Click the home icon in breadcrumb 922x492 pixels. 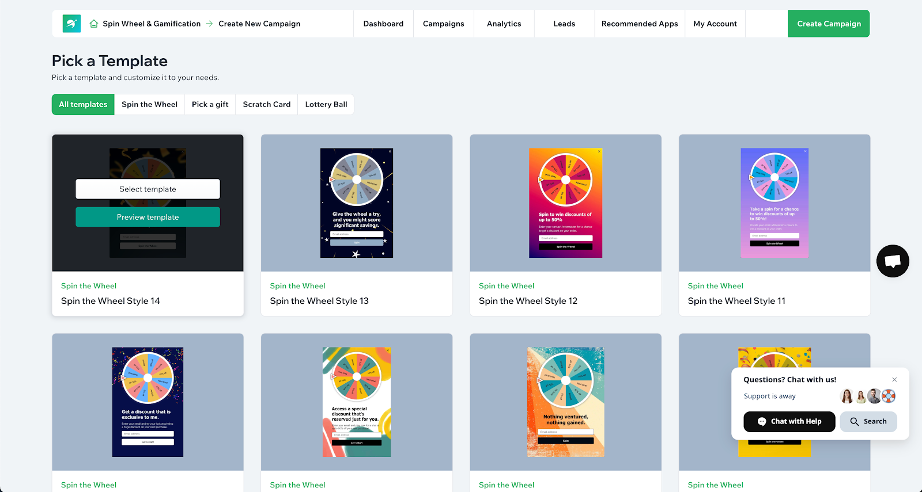tap(94, 24)
